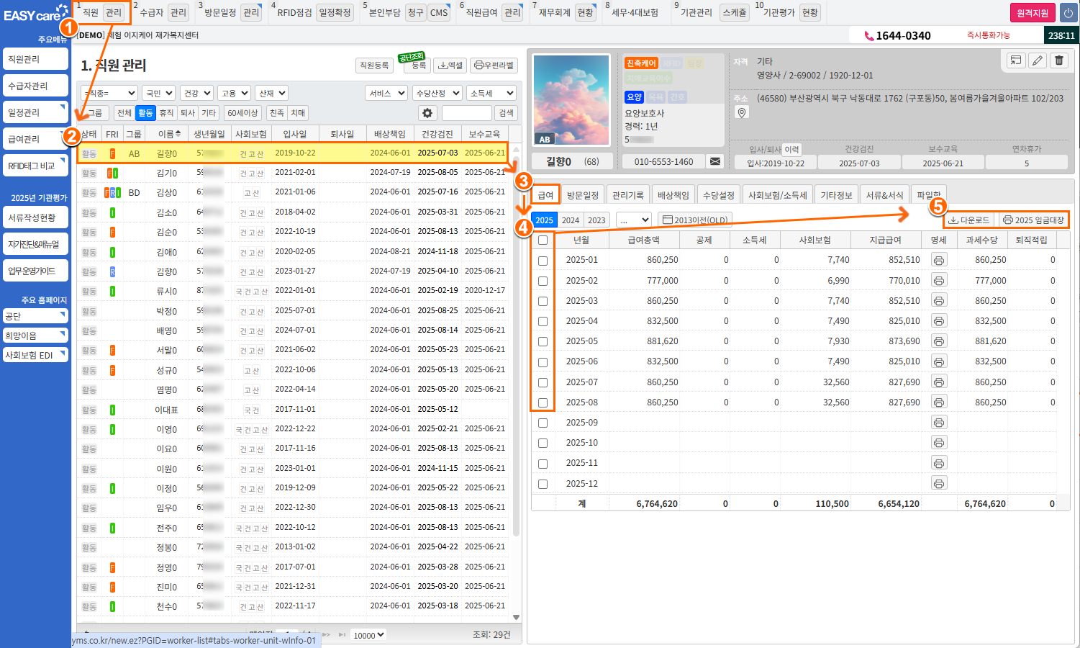Click the trash delete icon in staff profile
This screenshot has height=648, width=1080.
tap(1059, 60)
